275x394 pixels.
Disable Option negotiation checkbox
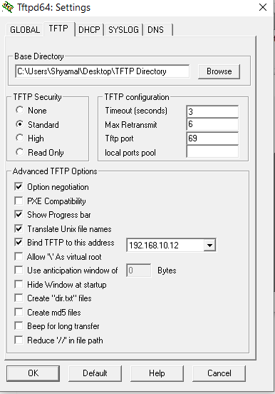coord(19,187)
